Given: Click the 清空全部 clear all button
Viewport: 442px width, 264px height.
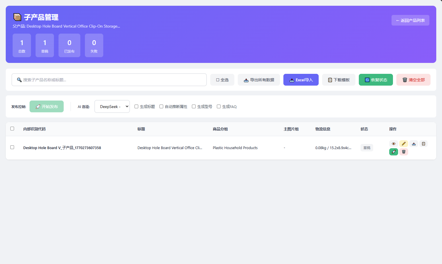Looking at the screenshot, I should [413, 80].
